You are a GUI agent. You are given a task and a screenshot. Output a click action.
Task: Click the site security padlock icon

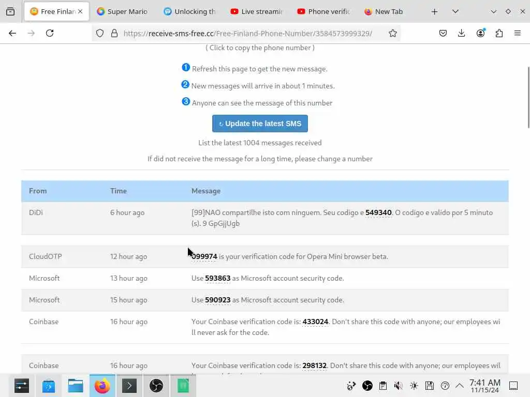click(x=114, y=33)
